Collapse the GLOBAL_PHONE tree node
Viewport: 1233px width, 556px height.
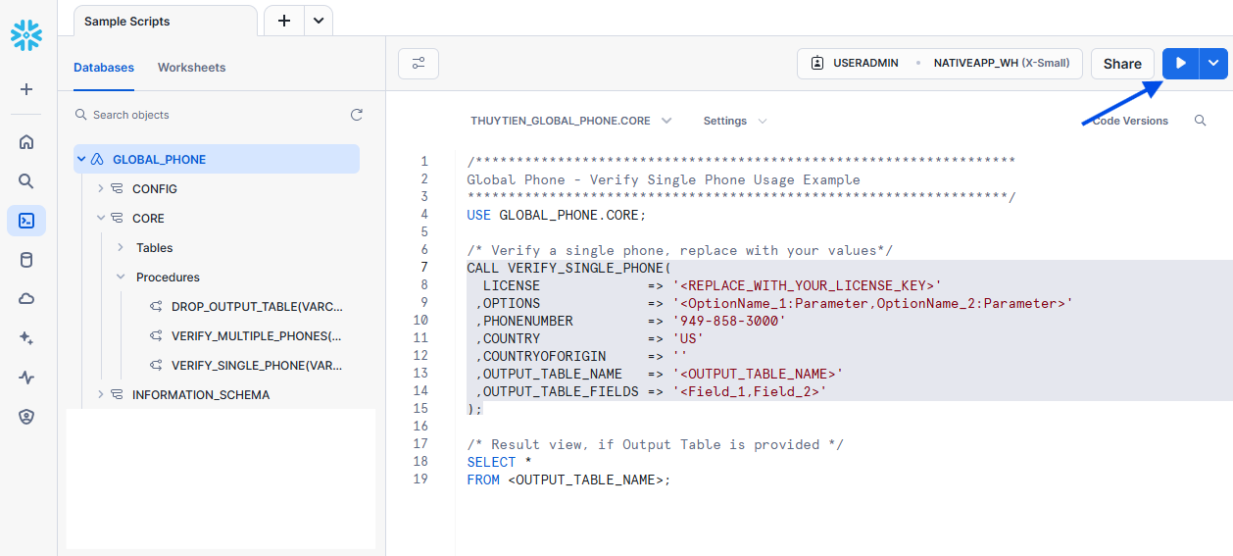(81, 160)
